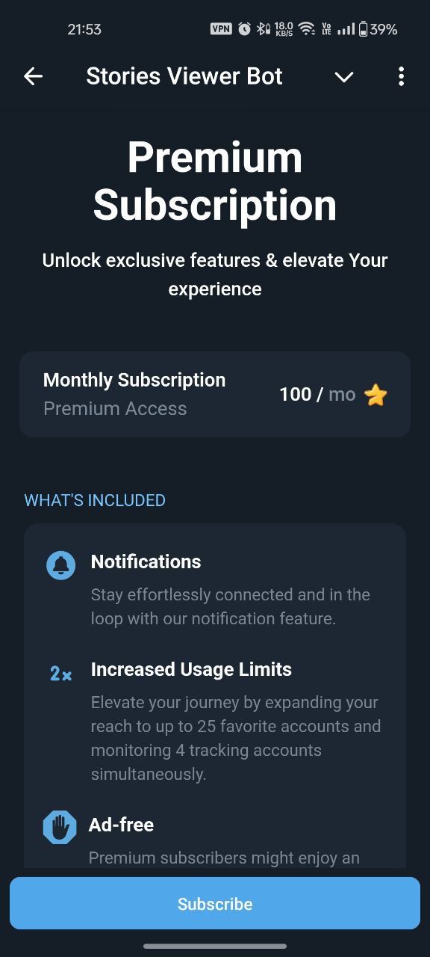Click the Notifications bell icon
The width and height of the screenshot is (430, 957).
click(61, 565)
